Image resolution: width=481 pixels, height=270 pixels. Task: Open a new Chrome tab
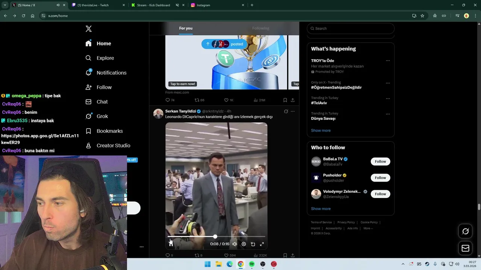pyautogui.click(x=252, y=5)
